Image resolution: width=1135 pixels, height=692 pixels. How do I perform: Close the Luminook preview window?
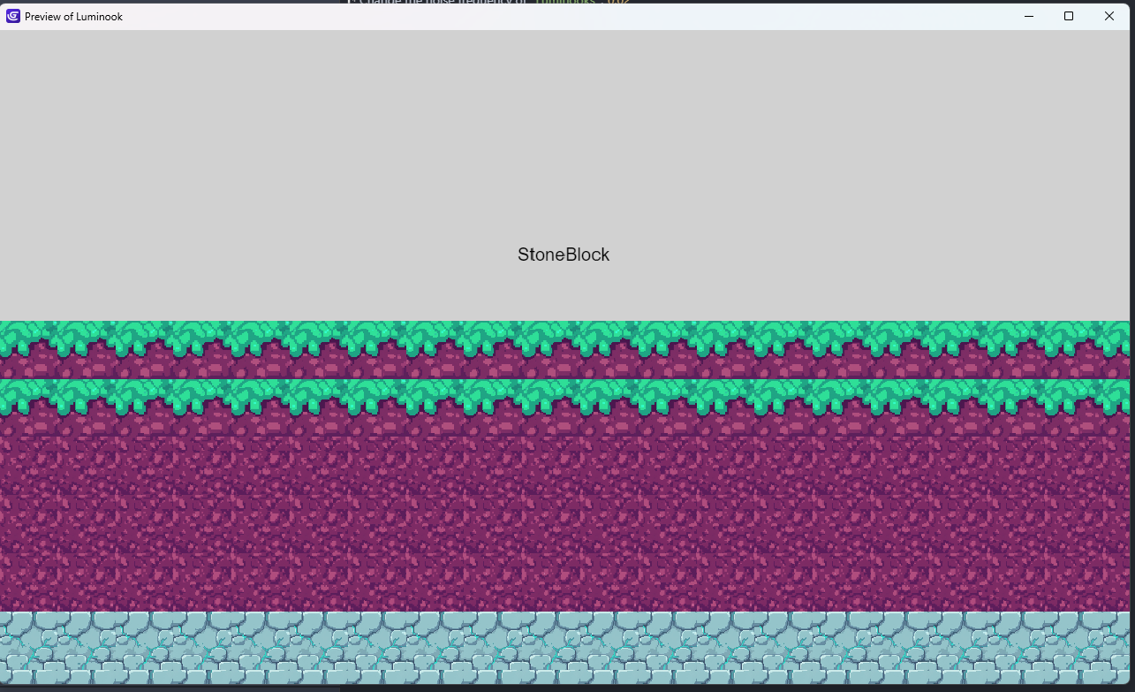pyautogui.click(x=1109, y=16)
